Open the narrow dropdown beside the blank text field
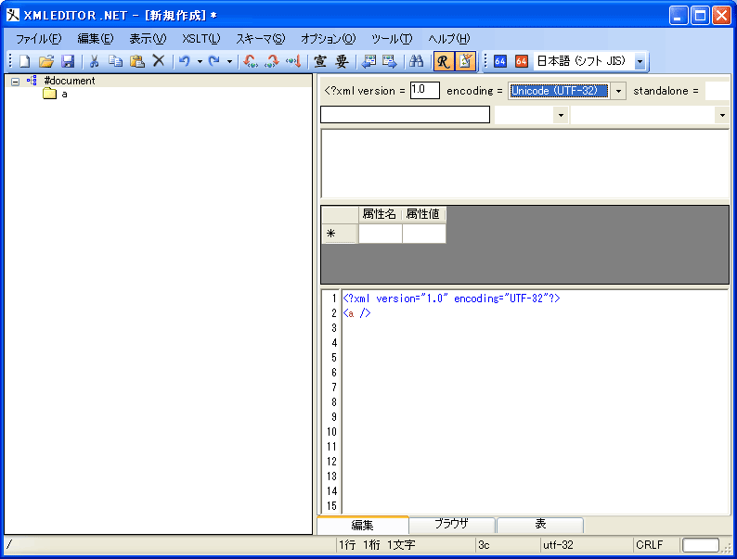The width and height of the screenshot is (737, 559). 561,115
